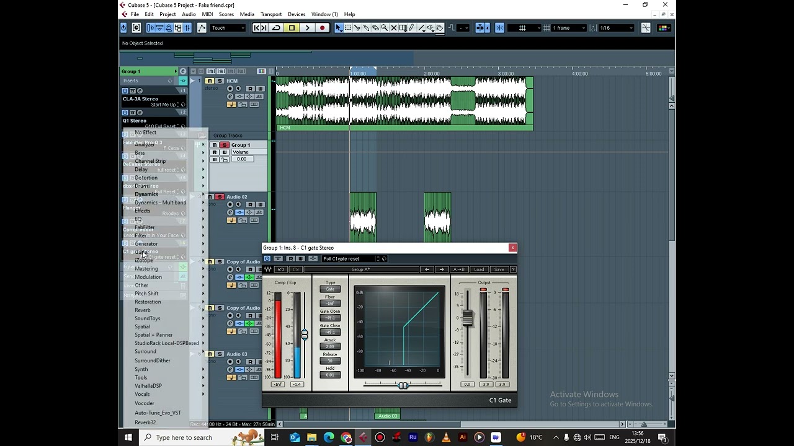Click the transport Record button
This screenshot has width=794, height=446.
[322, 28]
